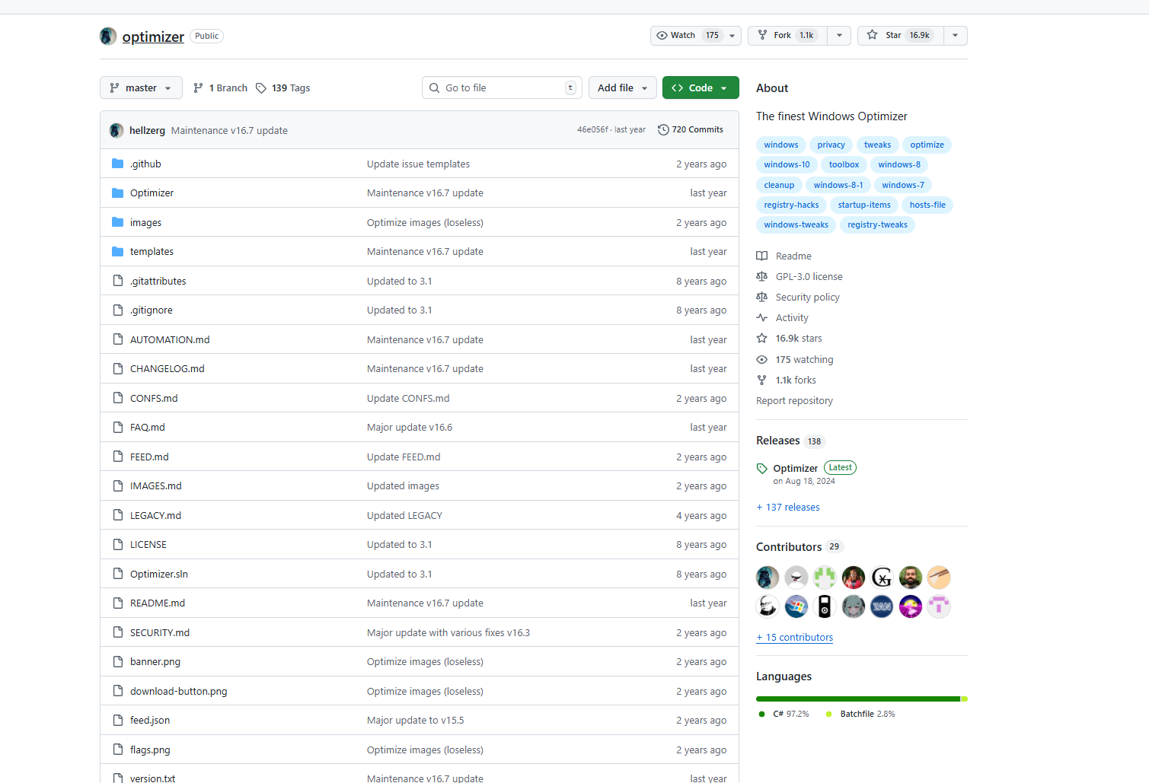Click the repository owner avatar beside optimizer
Image resolution: width=1149 pixels, height=783 pixels.
(108, 36)
